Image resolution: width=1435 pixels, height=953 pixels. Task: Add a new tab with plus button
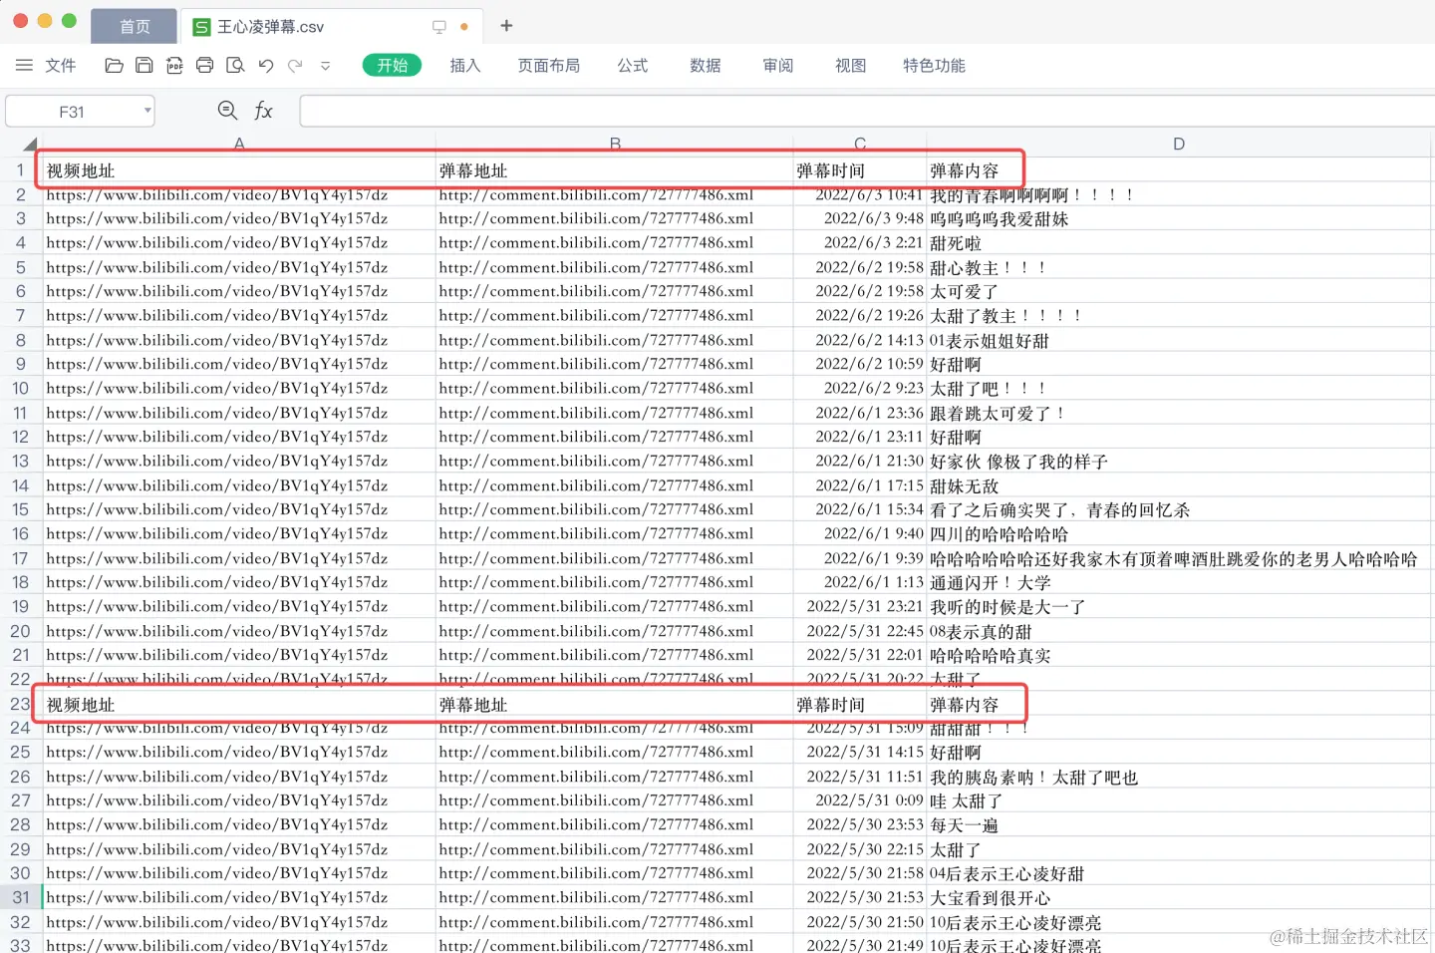pos(506,26)
